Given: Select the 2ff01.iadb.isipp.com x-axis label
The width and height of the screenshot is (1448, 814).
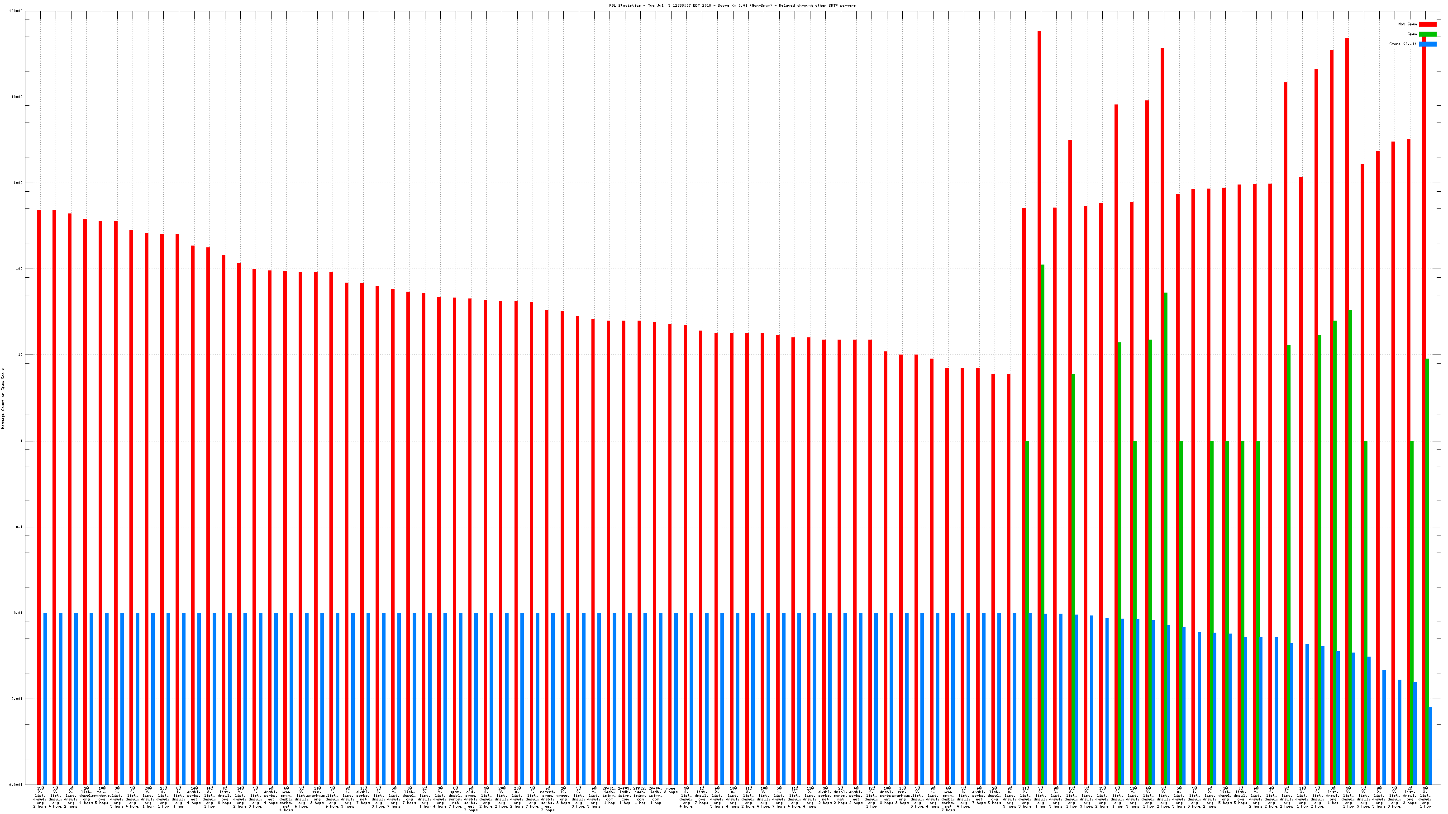Looking at the screenshot, I should (610, 796).
